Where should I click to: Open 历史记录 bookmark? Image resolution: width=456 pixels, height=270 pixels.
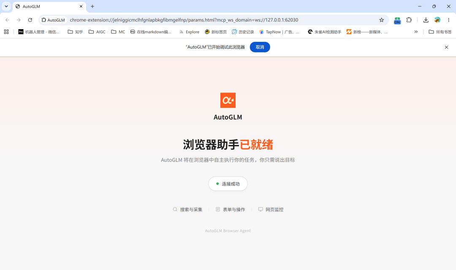click(x=243, y=32)
